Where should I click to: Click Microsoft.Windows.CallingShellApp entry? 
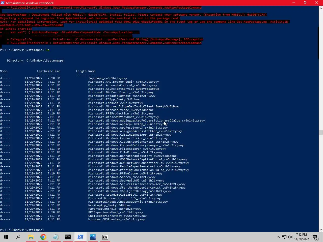point(130,135)
